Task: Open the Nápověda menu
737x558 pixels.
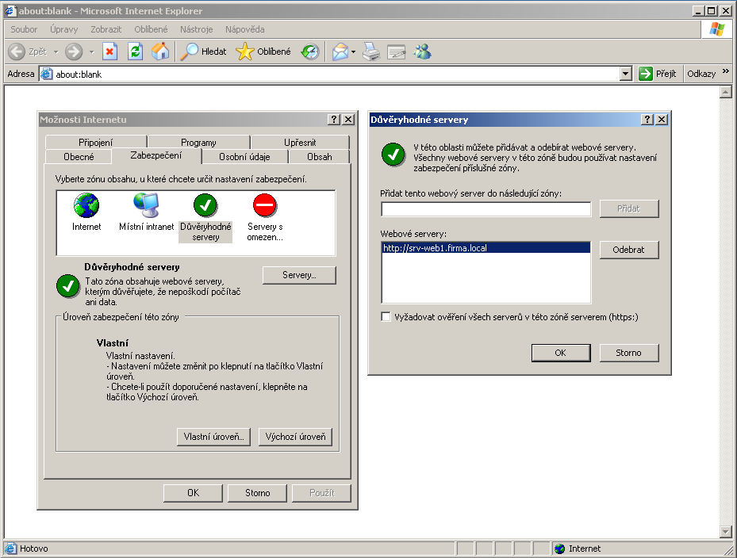Action: point(245,29)
